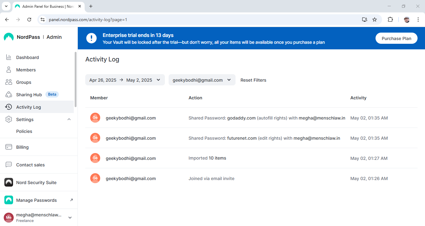Viewport: 425px width, 226px height.
Task: Bookmark this page with star icon
Action: tap(375, 20)
